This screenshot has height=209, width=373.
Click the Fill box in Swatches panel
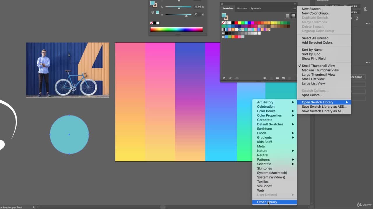coord(224,15)
